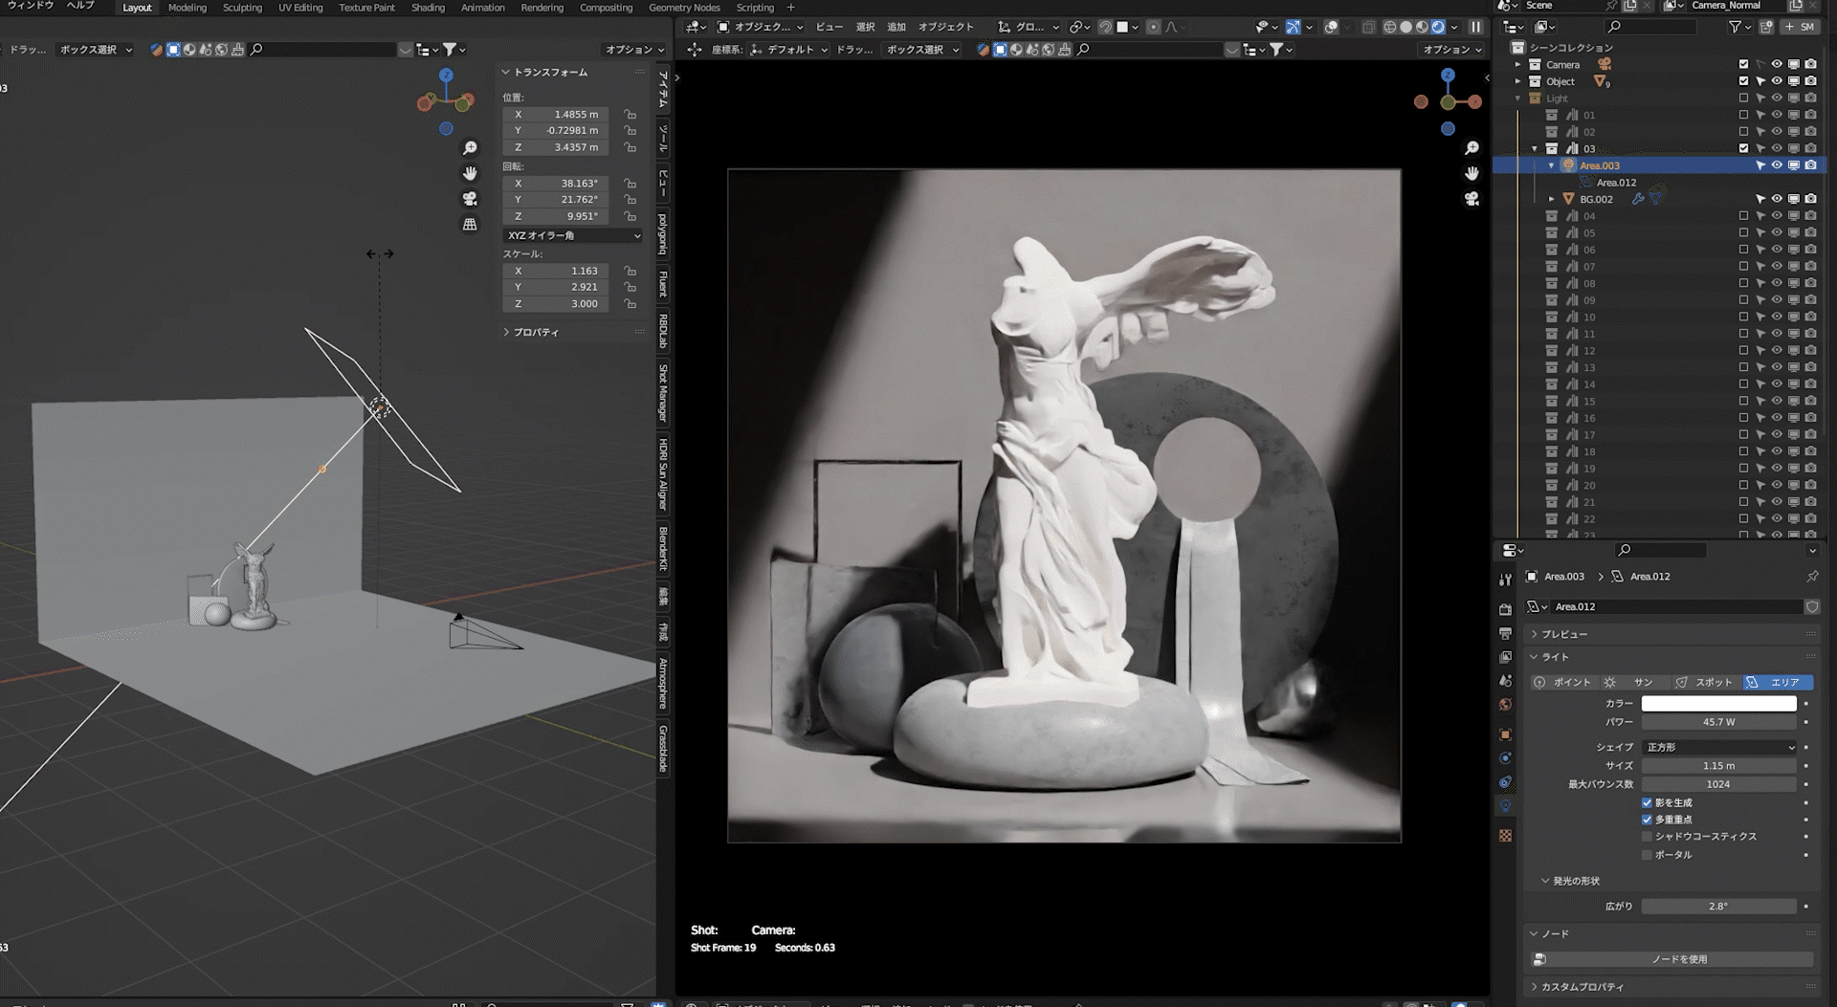Open the Tool properties tab
The width and height of the screenshot is (1837, 1007).
[x=1505, y=580]
